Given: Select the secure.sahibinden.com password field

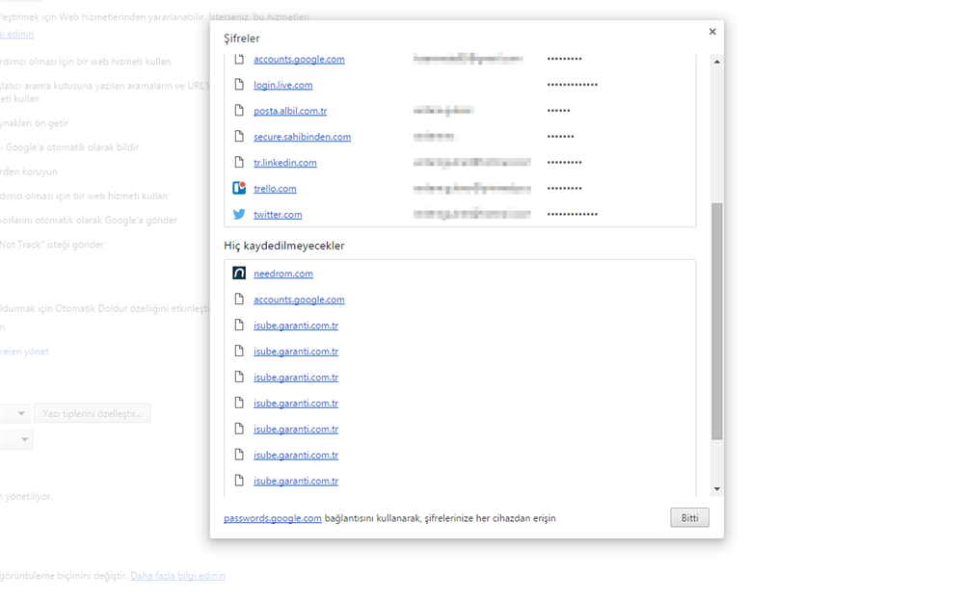Looking at the screenshot, I should point(561,137).
